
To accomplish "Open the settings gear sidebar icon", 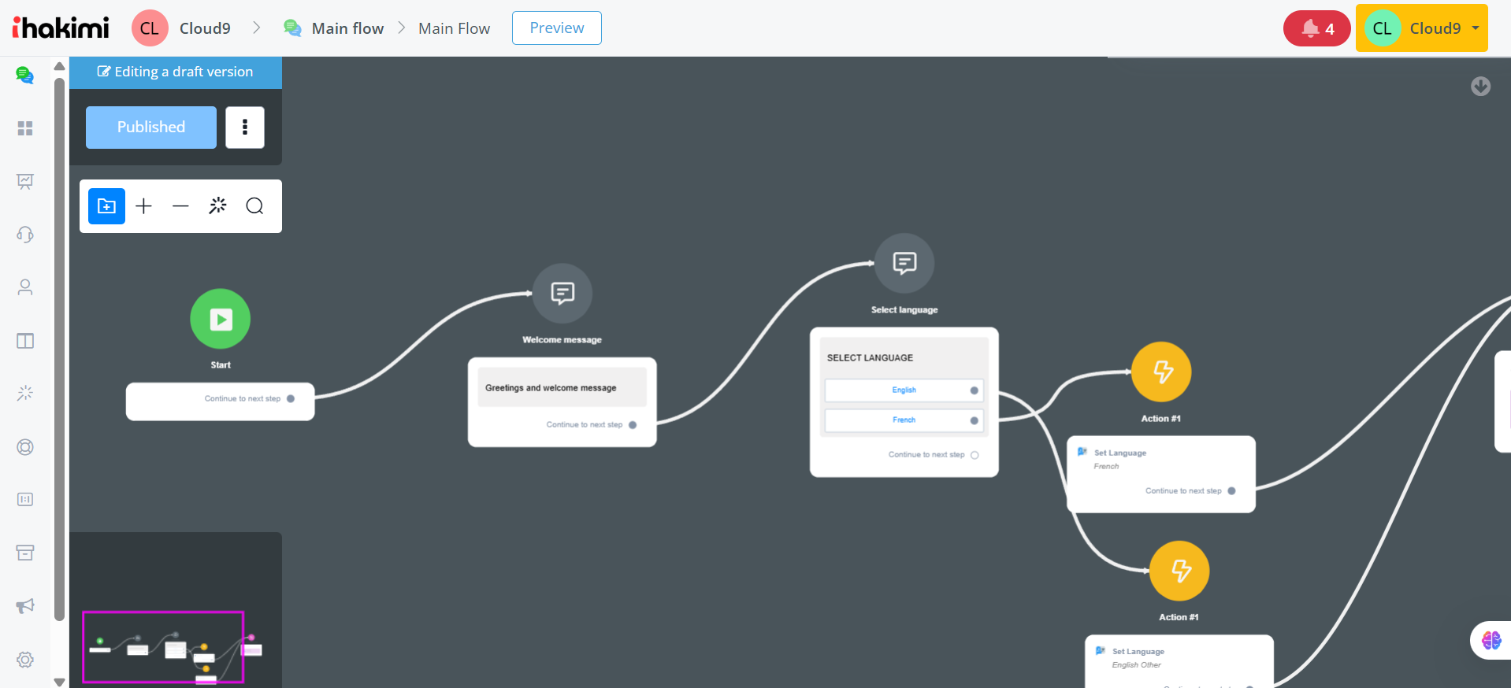I will [x=25, y=660].
